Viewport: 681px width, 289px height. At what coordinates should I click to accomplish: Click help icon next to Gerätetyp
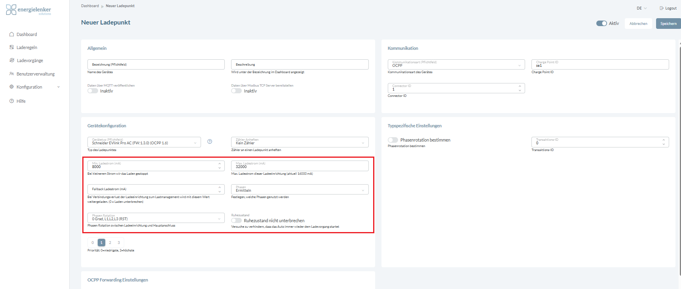pyautogui.click(x=210, y=142)
